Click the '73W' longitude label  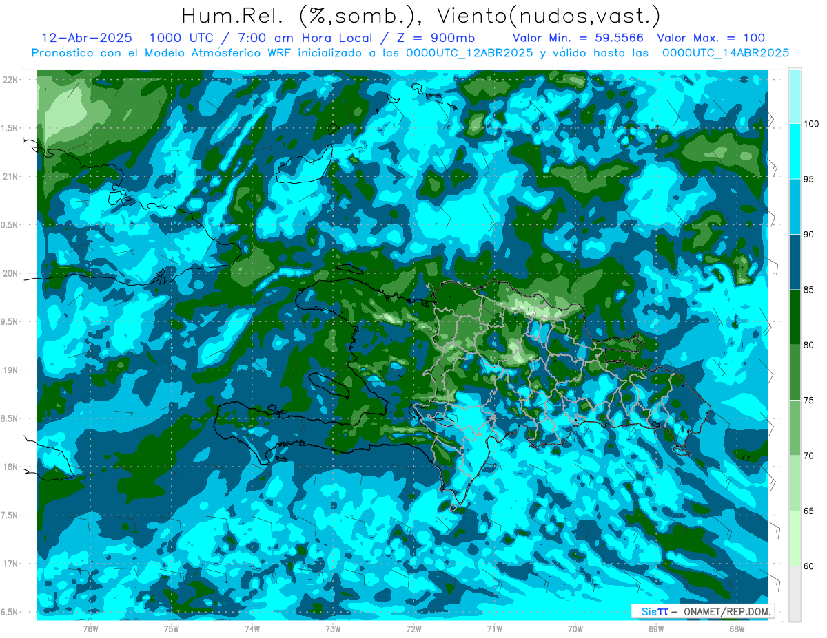point(333,629)
